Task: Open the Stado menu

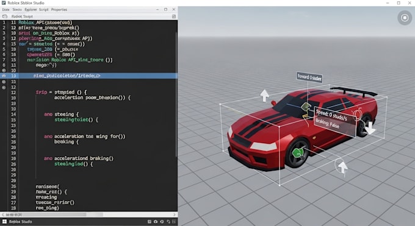Action: pos(17,10)
